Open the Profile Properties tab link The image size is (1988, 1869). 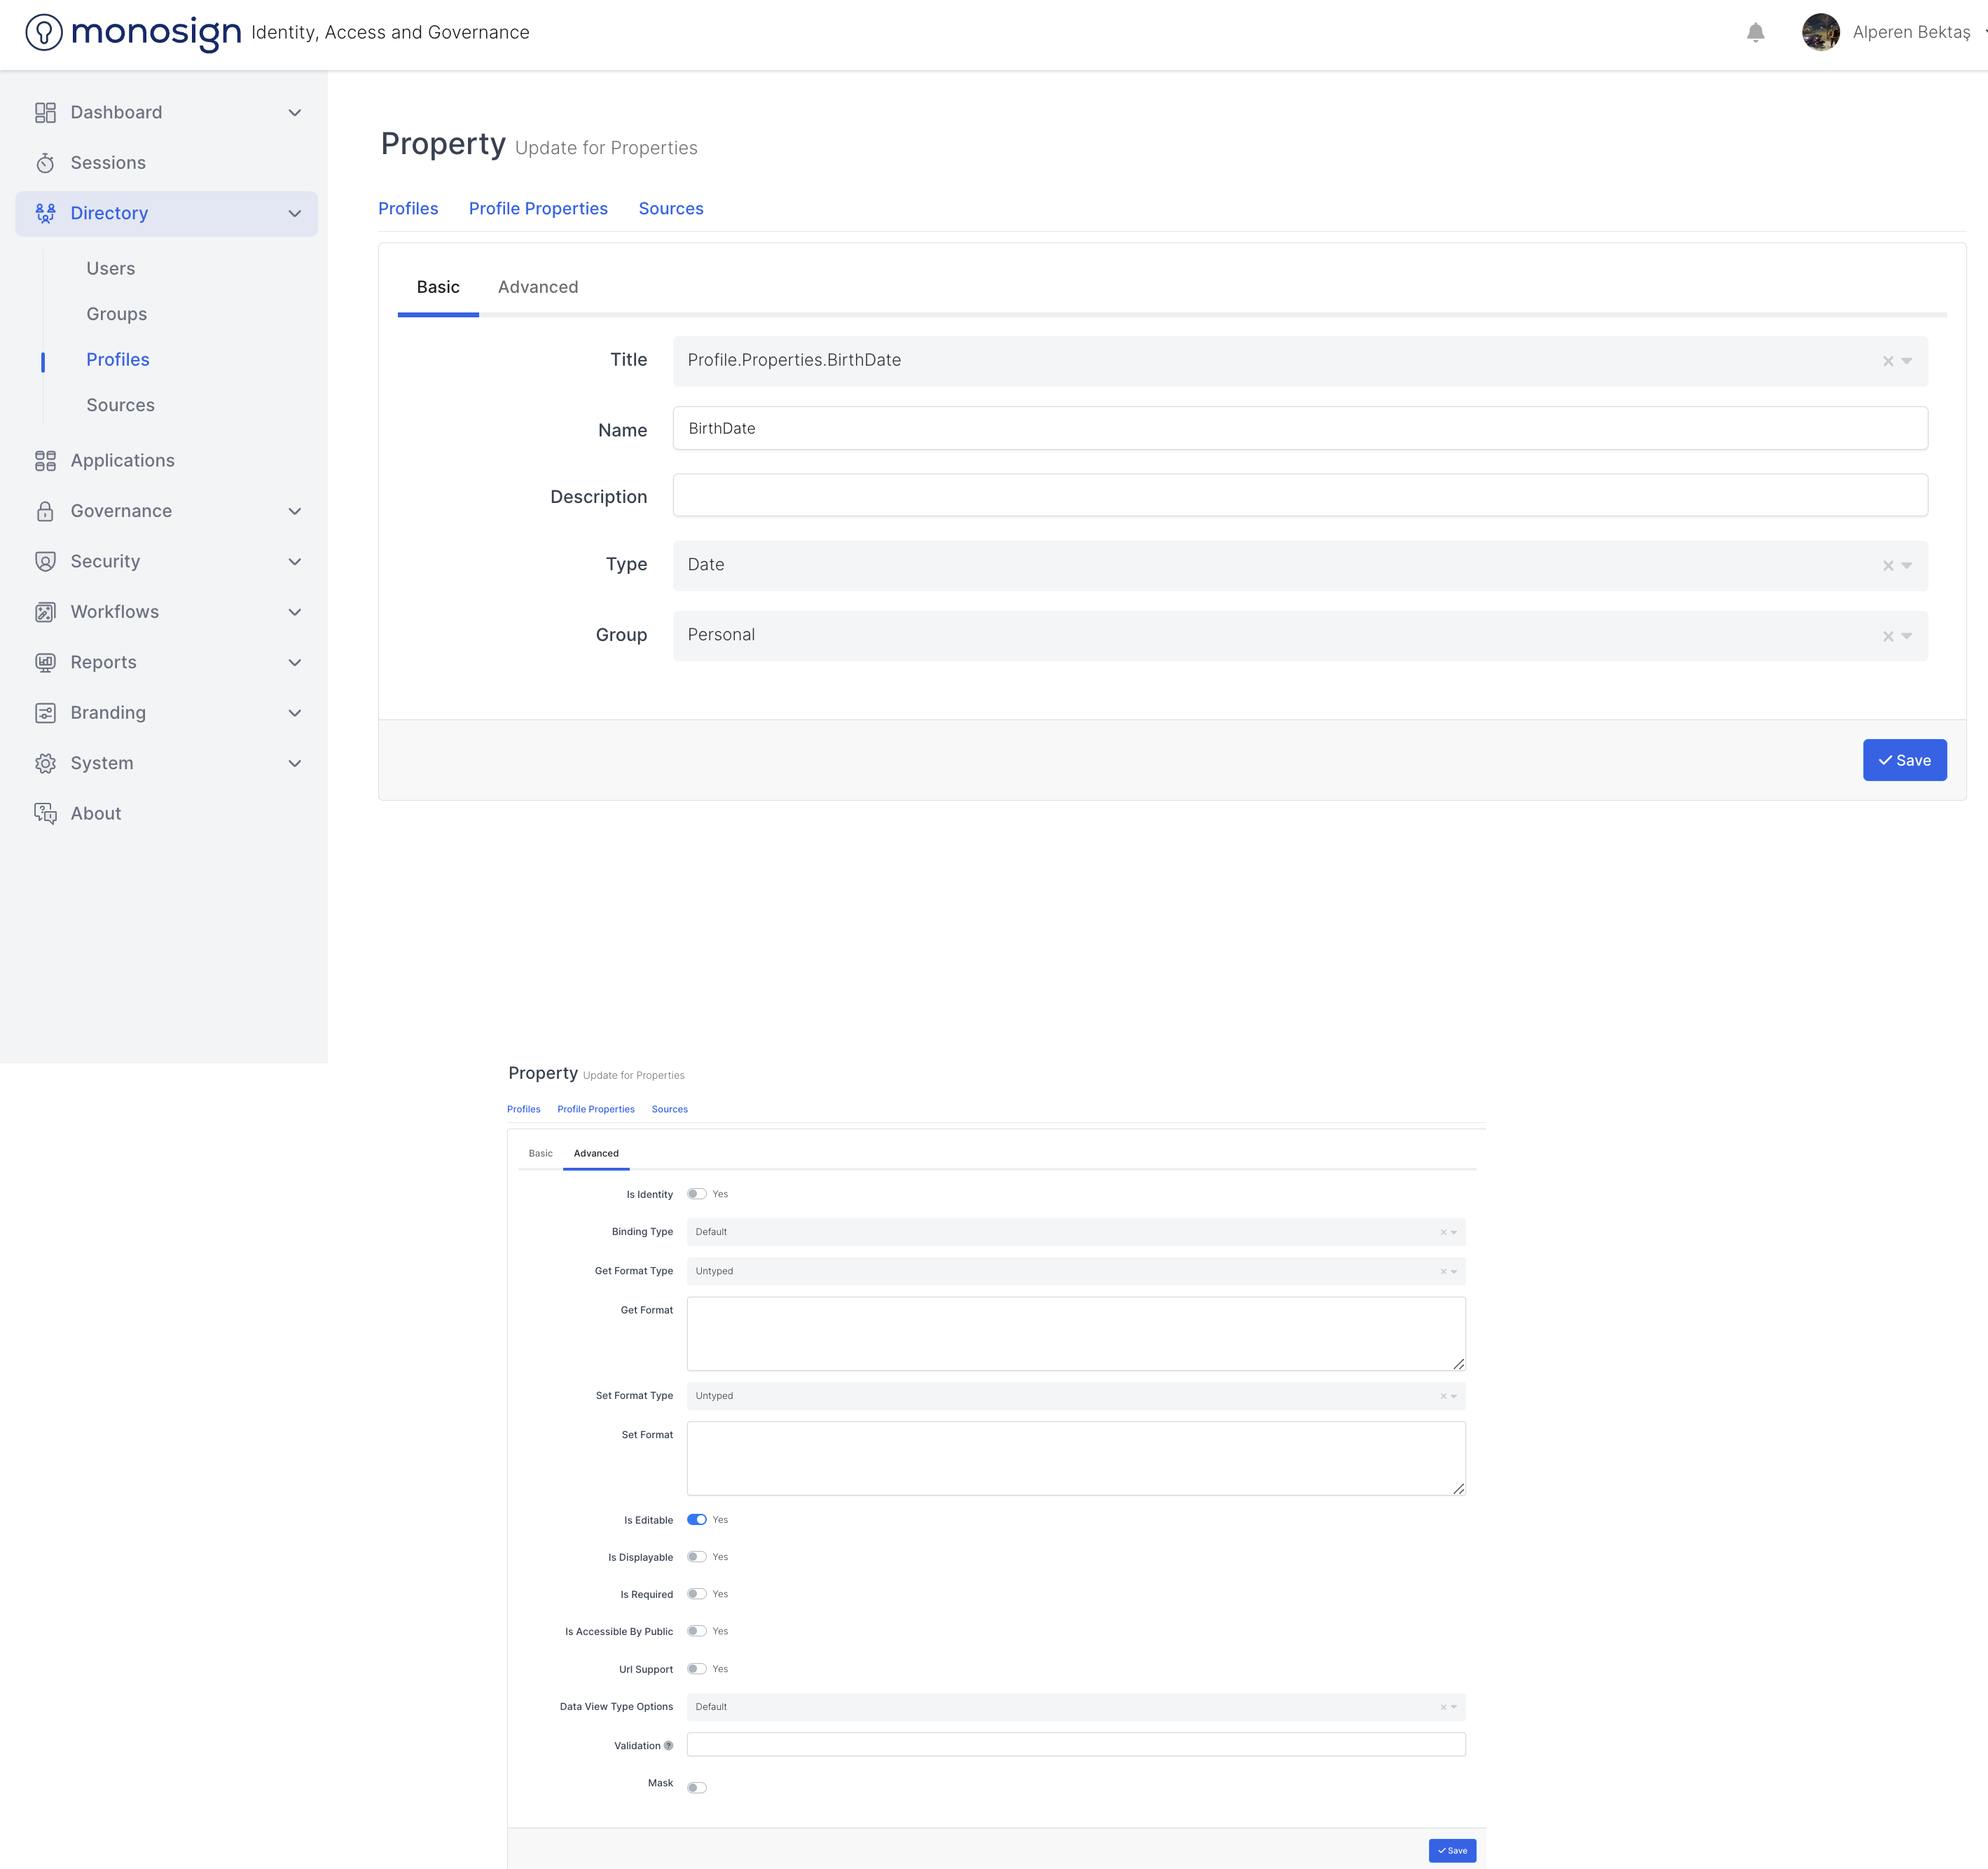tap(538, 209)
